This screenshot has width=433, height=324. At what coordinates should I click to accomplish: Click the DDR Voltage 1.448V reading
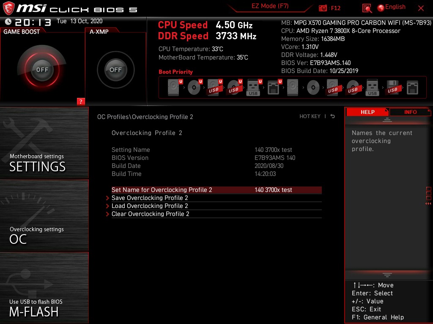pyautogui.click(x=309, y=55)
